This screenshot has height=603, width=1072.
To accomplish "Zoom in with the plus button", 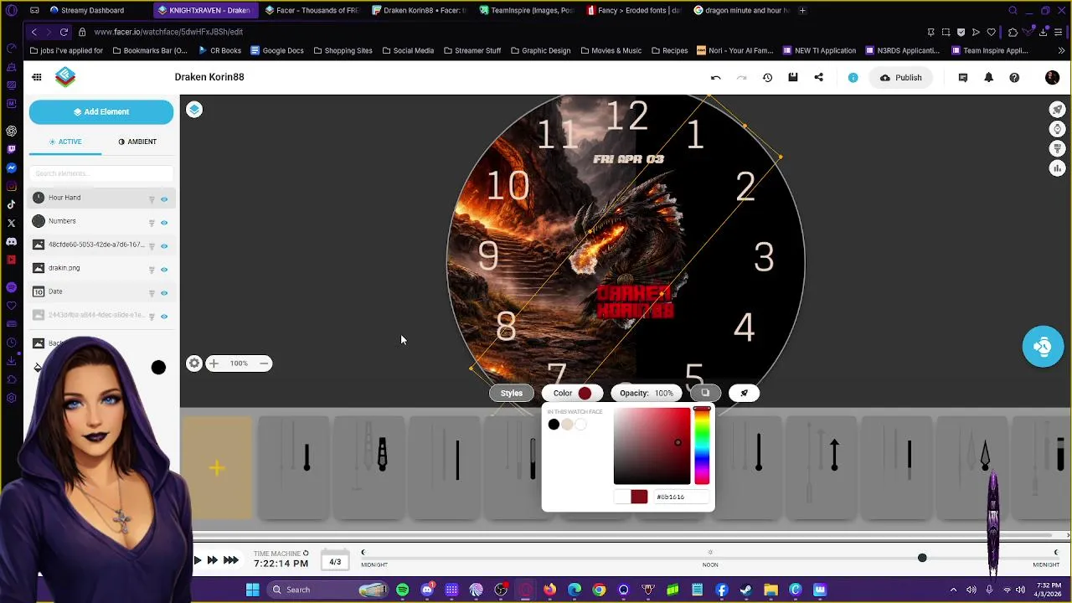I will [214, 363].
